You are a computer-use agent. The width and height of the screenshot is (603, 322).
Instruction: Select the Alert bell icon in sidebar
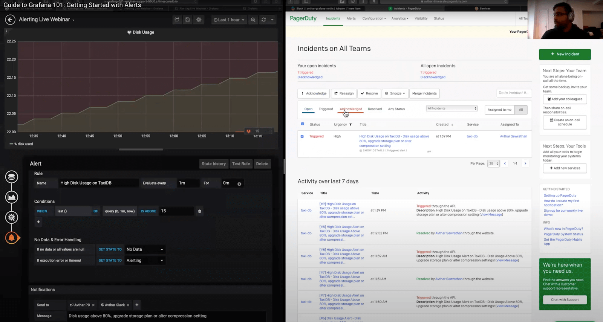point(12,238)
